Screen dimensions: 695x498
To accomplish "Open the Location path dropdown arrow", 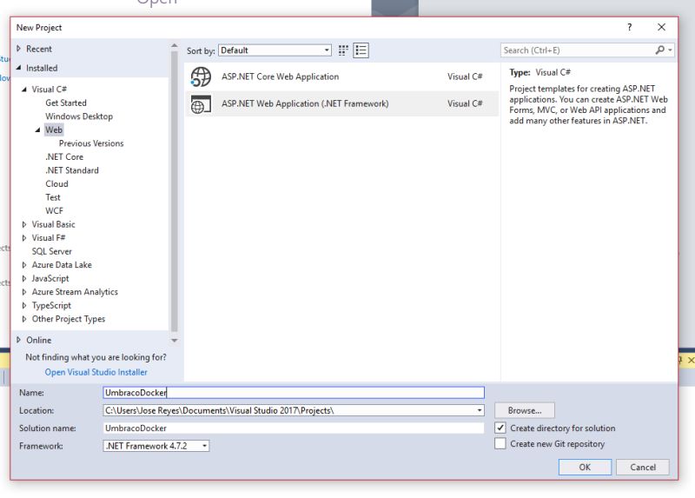I will (480, 410).
